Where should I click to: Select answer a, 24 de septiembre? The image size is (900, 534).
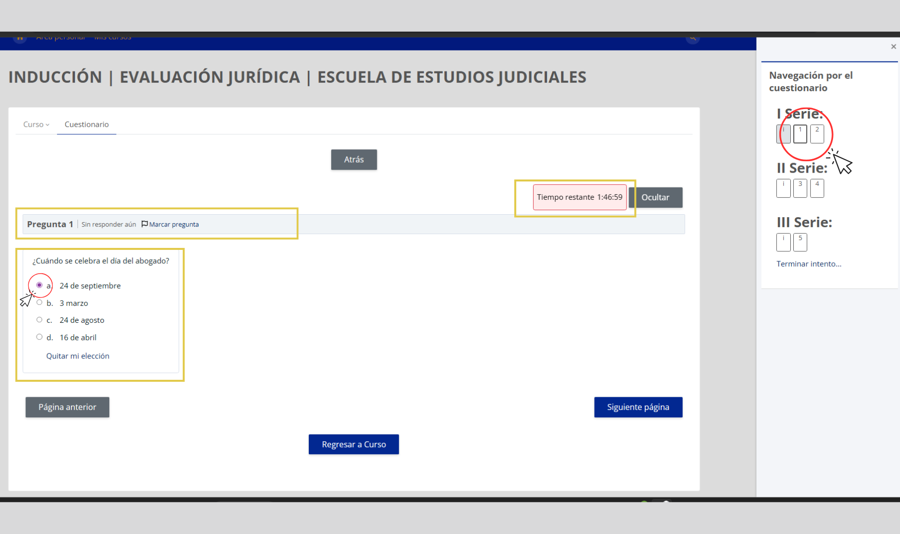point(39,285)
